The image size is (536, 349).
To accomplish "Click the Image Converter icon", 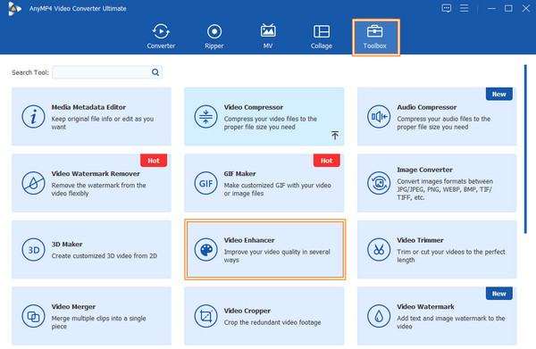I will (379, 183).
